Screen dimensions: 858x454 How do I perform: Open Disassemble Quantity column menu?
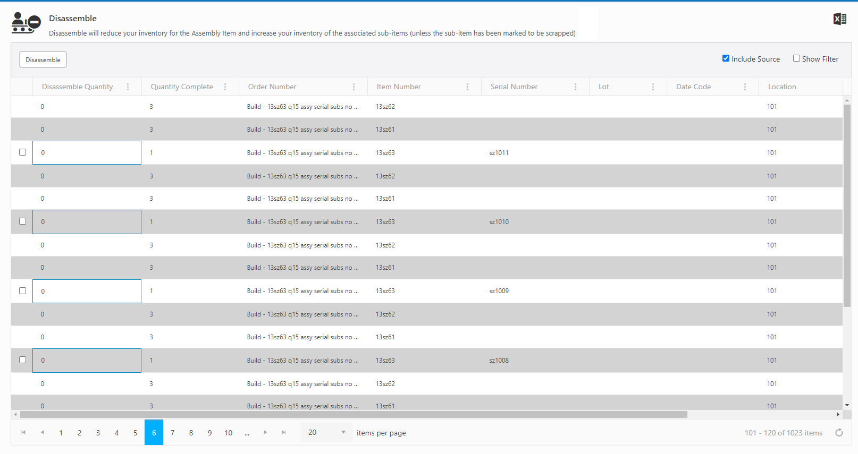128,87
